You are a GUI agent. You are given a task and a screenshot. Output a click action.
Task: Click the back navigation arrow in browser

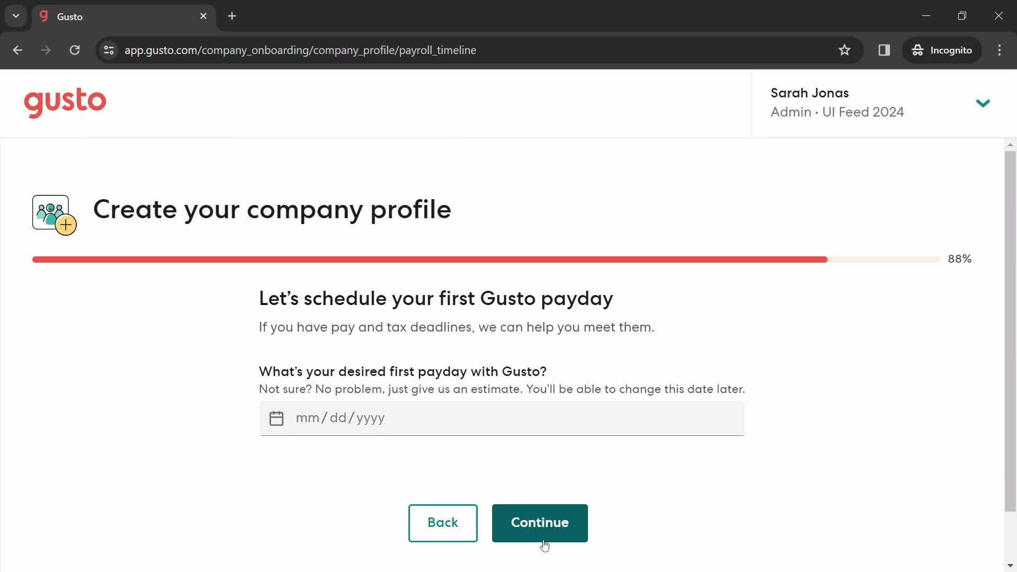coord(17,50)
